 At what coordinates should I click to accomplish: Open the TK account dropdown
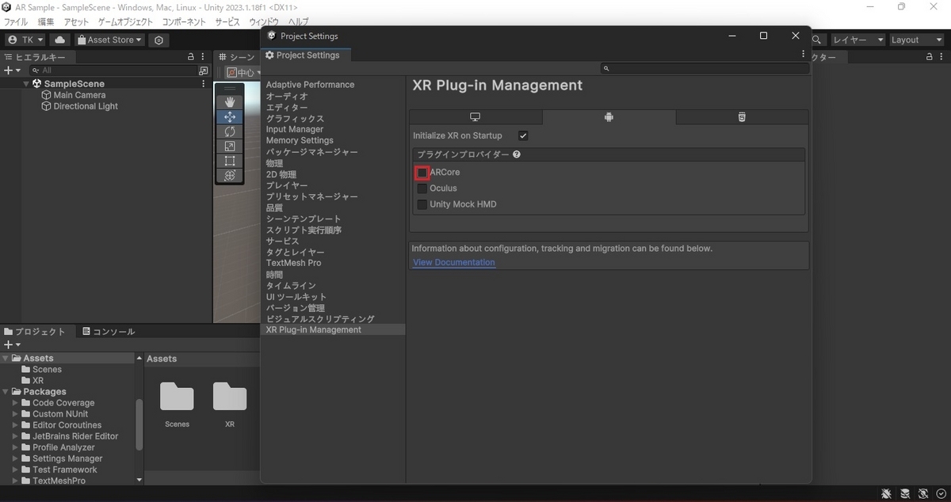tap(25, 40)
